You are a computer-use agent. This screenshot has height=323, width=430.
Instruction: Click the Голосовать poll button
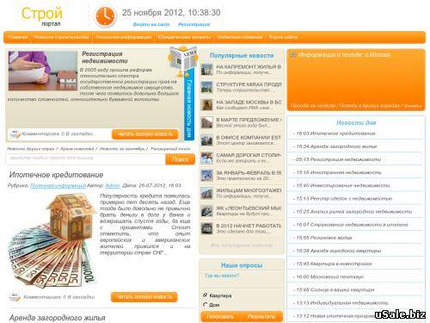[x=220, y=316]
